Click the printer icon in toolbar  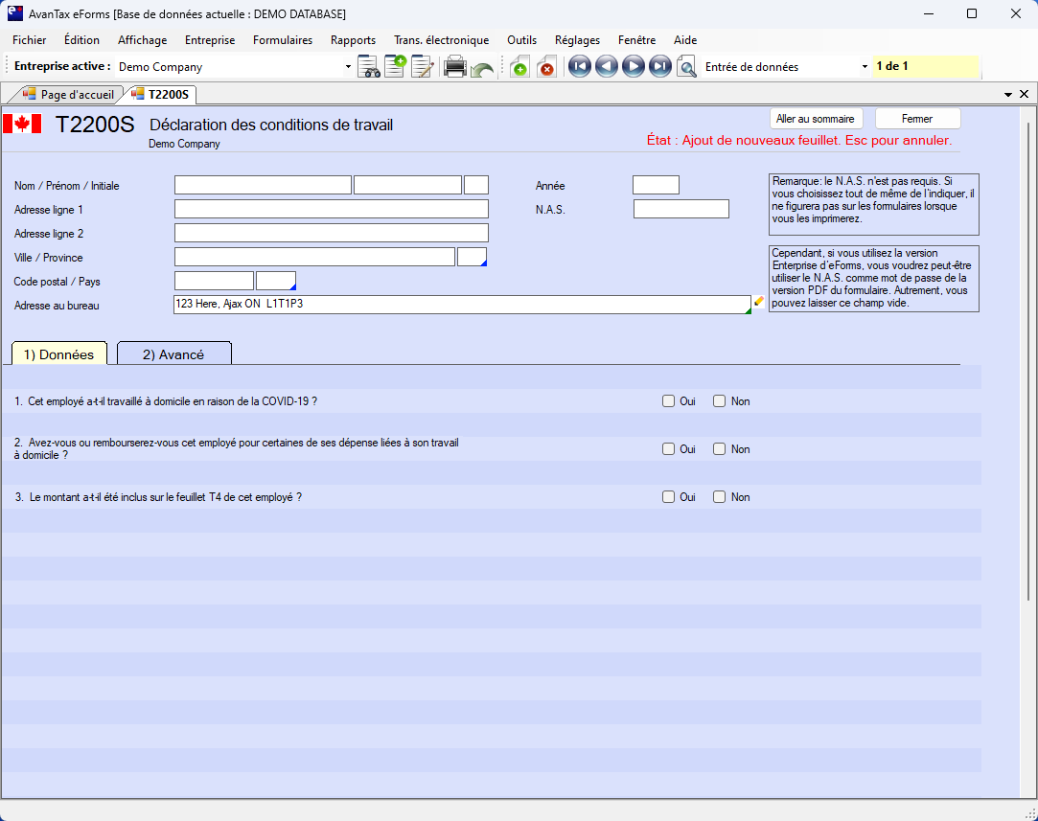coord(455,67)
